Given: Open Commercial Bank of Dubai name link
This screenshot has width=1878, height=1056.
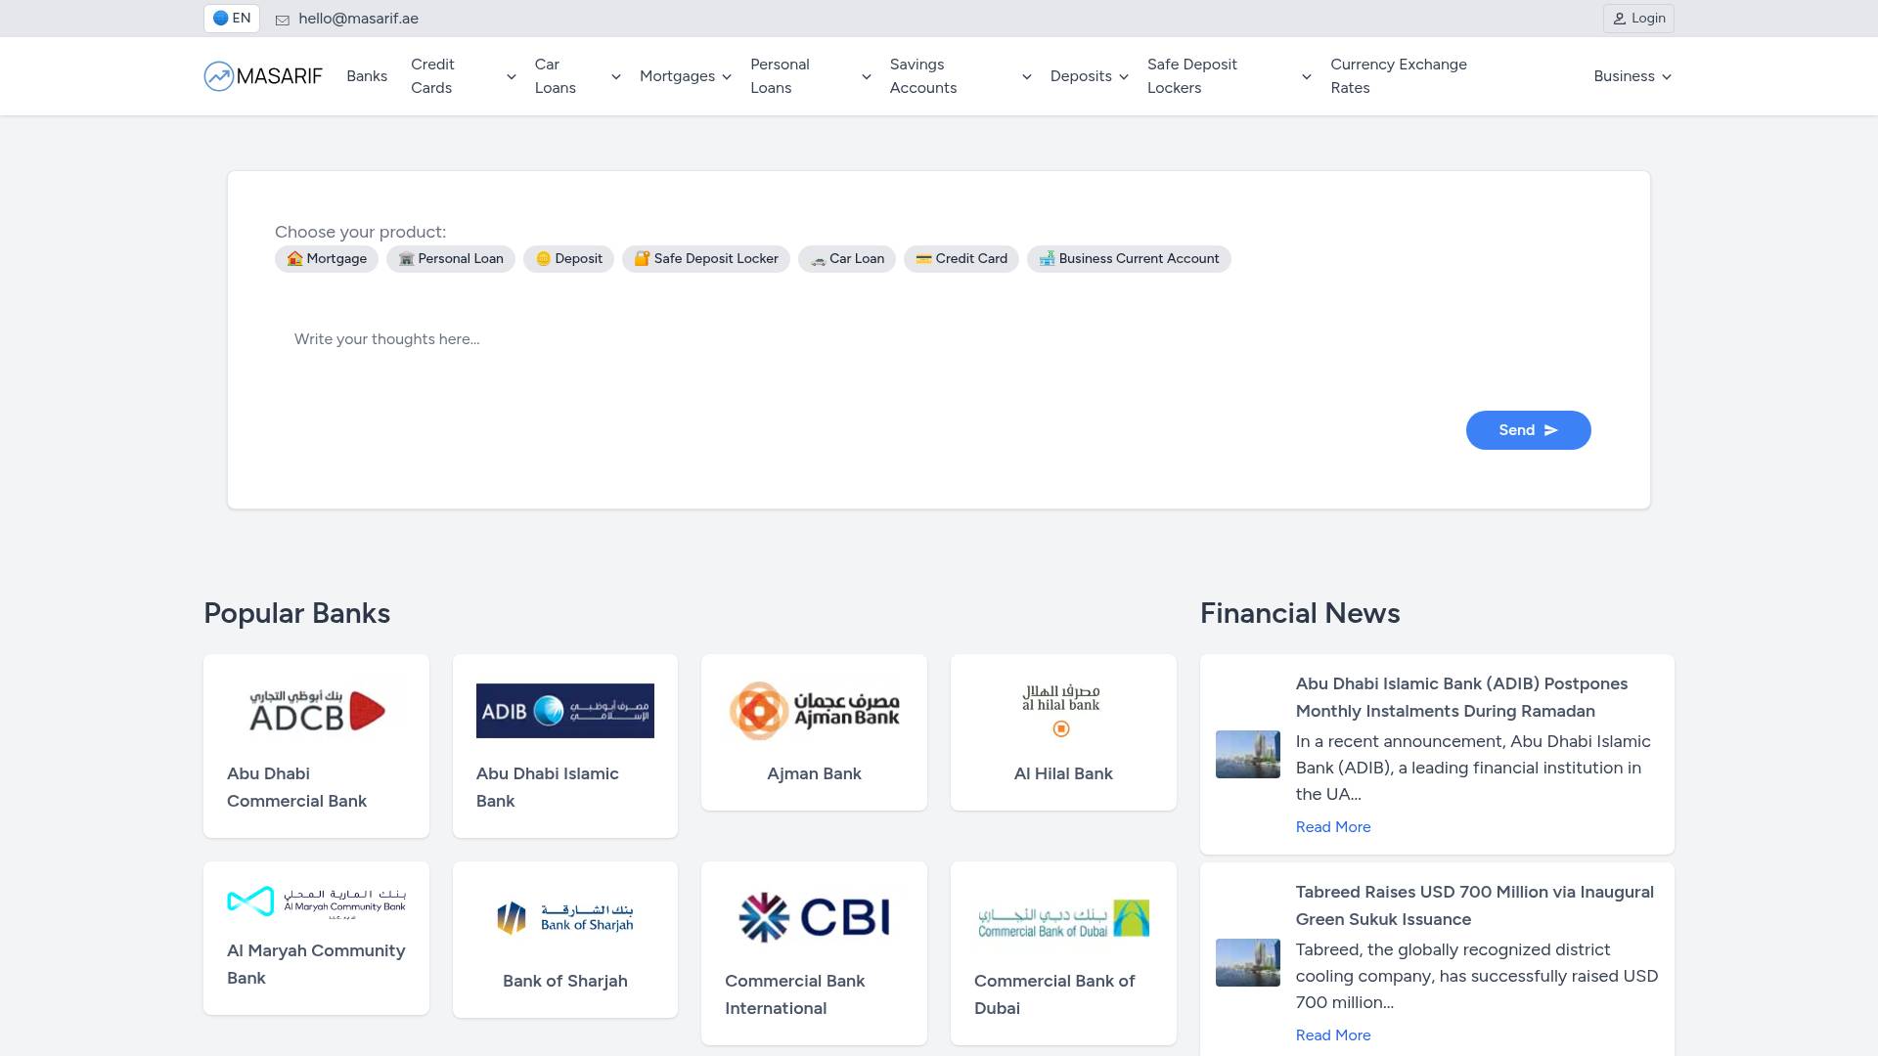Looking at the screenshot, I should pyautogui.click(x=1054, y=994).
